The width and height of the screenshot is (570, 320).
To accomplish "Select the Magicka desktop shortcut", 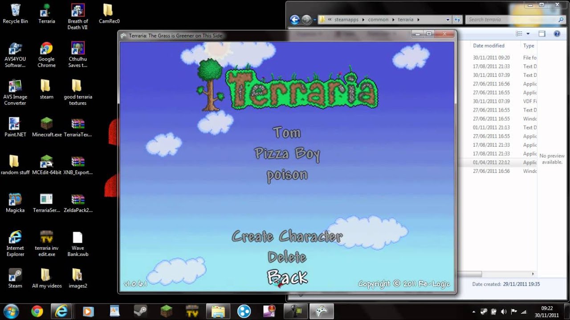I will 15,203.
